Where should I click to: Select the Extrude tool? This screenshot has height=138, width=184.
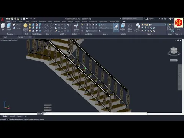(9, 26)
